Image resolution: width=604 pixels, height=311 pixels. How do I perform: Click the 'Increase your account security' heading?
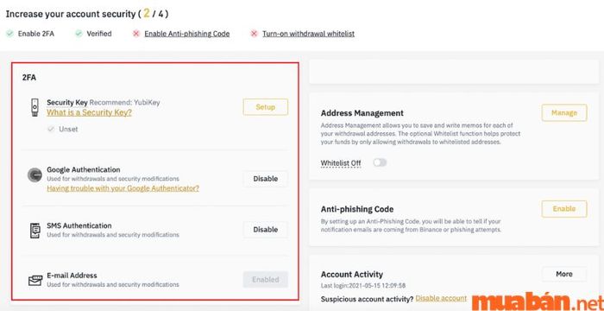[87, 14]
